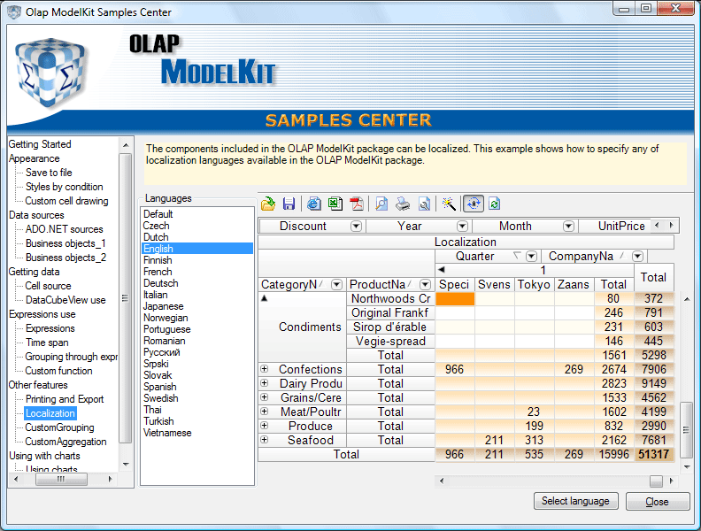This screenshot has width=701, height=531.
Task: Expand the Produce category row
Action: point(265,426)
